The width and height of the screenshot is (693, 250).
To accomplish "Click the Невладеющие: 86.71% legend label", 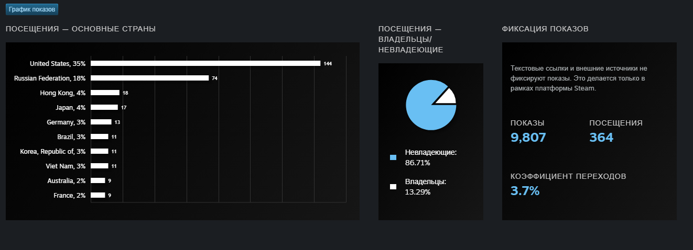I will click(x=431, y=157).
